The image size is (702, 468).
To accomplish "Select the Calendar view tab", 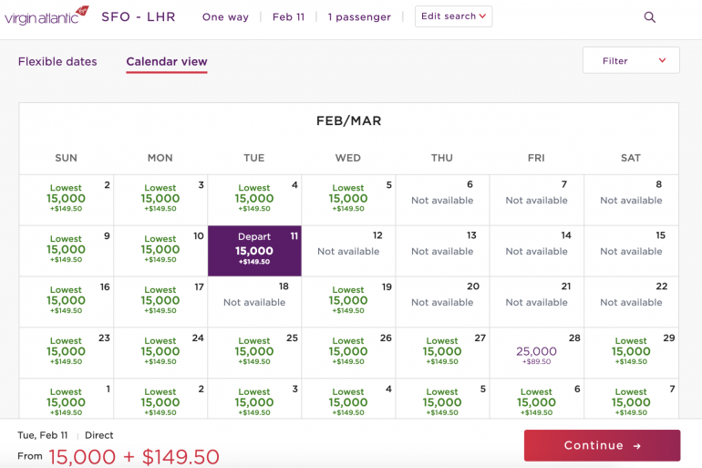I will [x=167, y=62].
